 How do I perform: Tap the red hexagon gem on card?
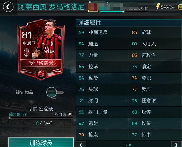pyautogui.click(x=41, y=74)
